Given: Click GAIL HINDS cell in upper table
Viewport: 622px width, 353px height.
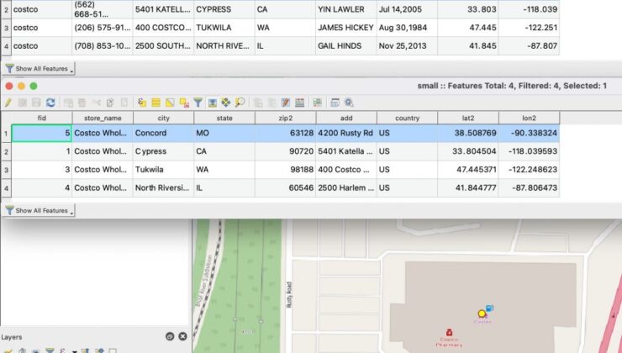Looking at the screenshot, I should click(x=346, y=45).
